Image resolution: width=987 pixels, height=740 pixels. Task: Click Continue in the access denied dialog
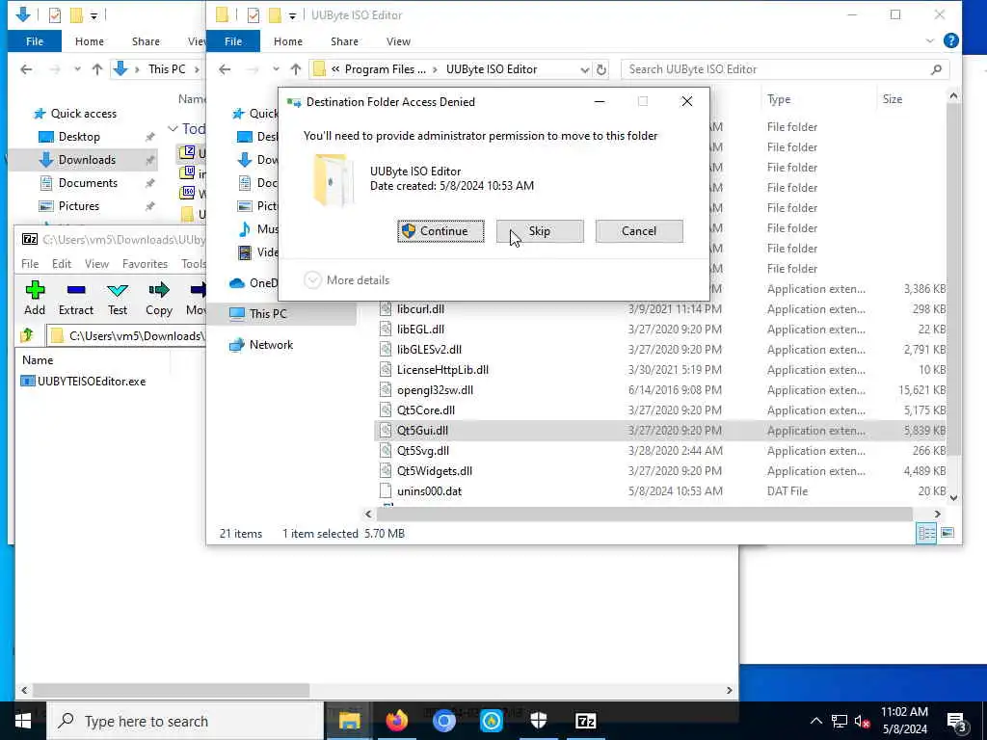pyautogui.click(x=440, y=231)
